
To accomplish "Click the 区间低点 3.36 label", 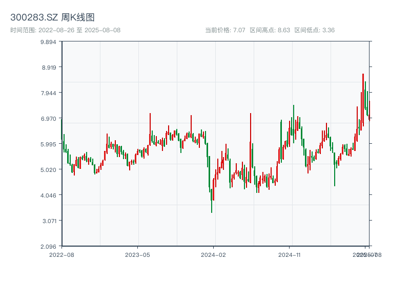I will click(x=314, y=30).
